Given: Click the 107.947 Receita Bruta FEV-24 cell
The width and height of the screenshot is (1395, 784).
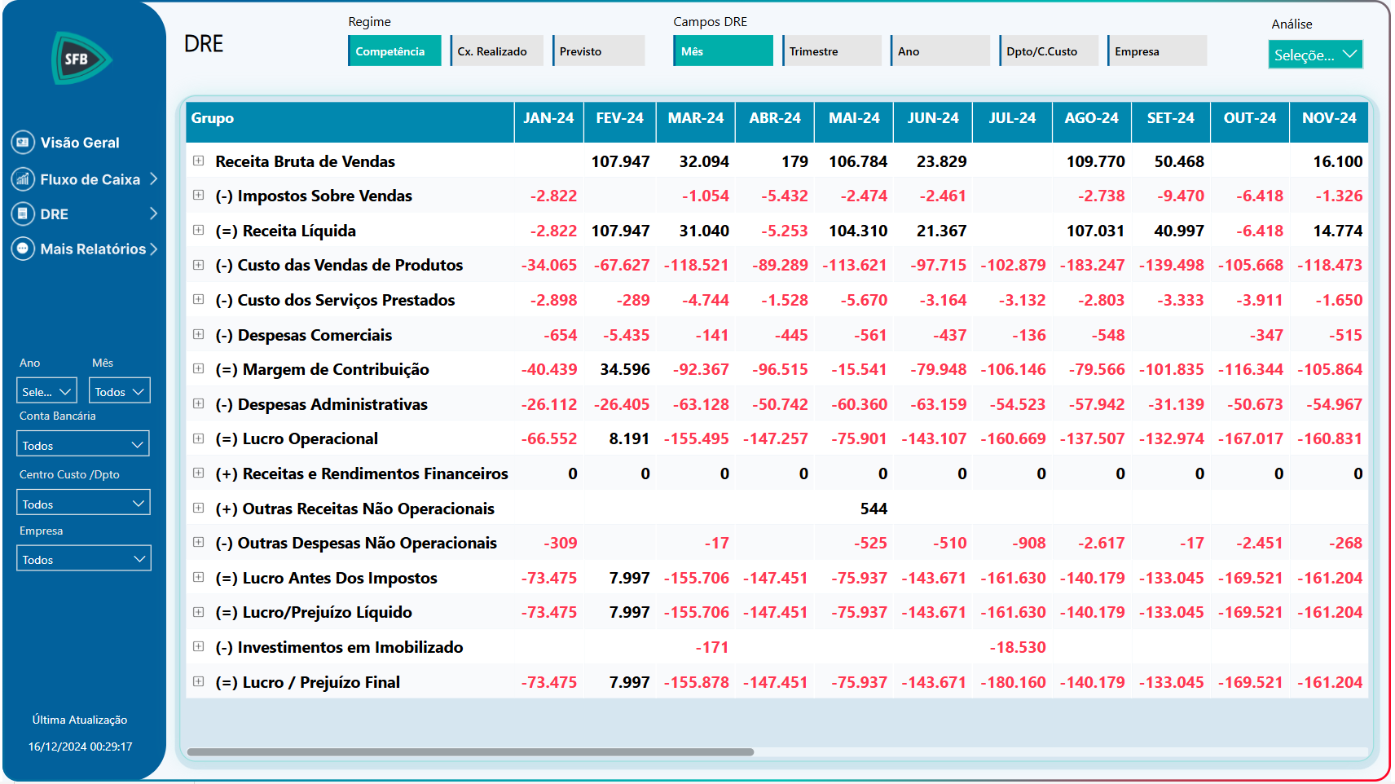Looking at the screenshot, I should [x=620, y=161].
